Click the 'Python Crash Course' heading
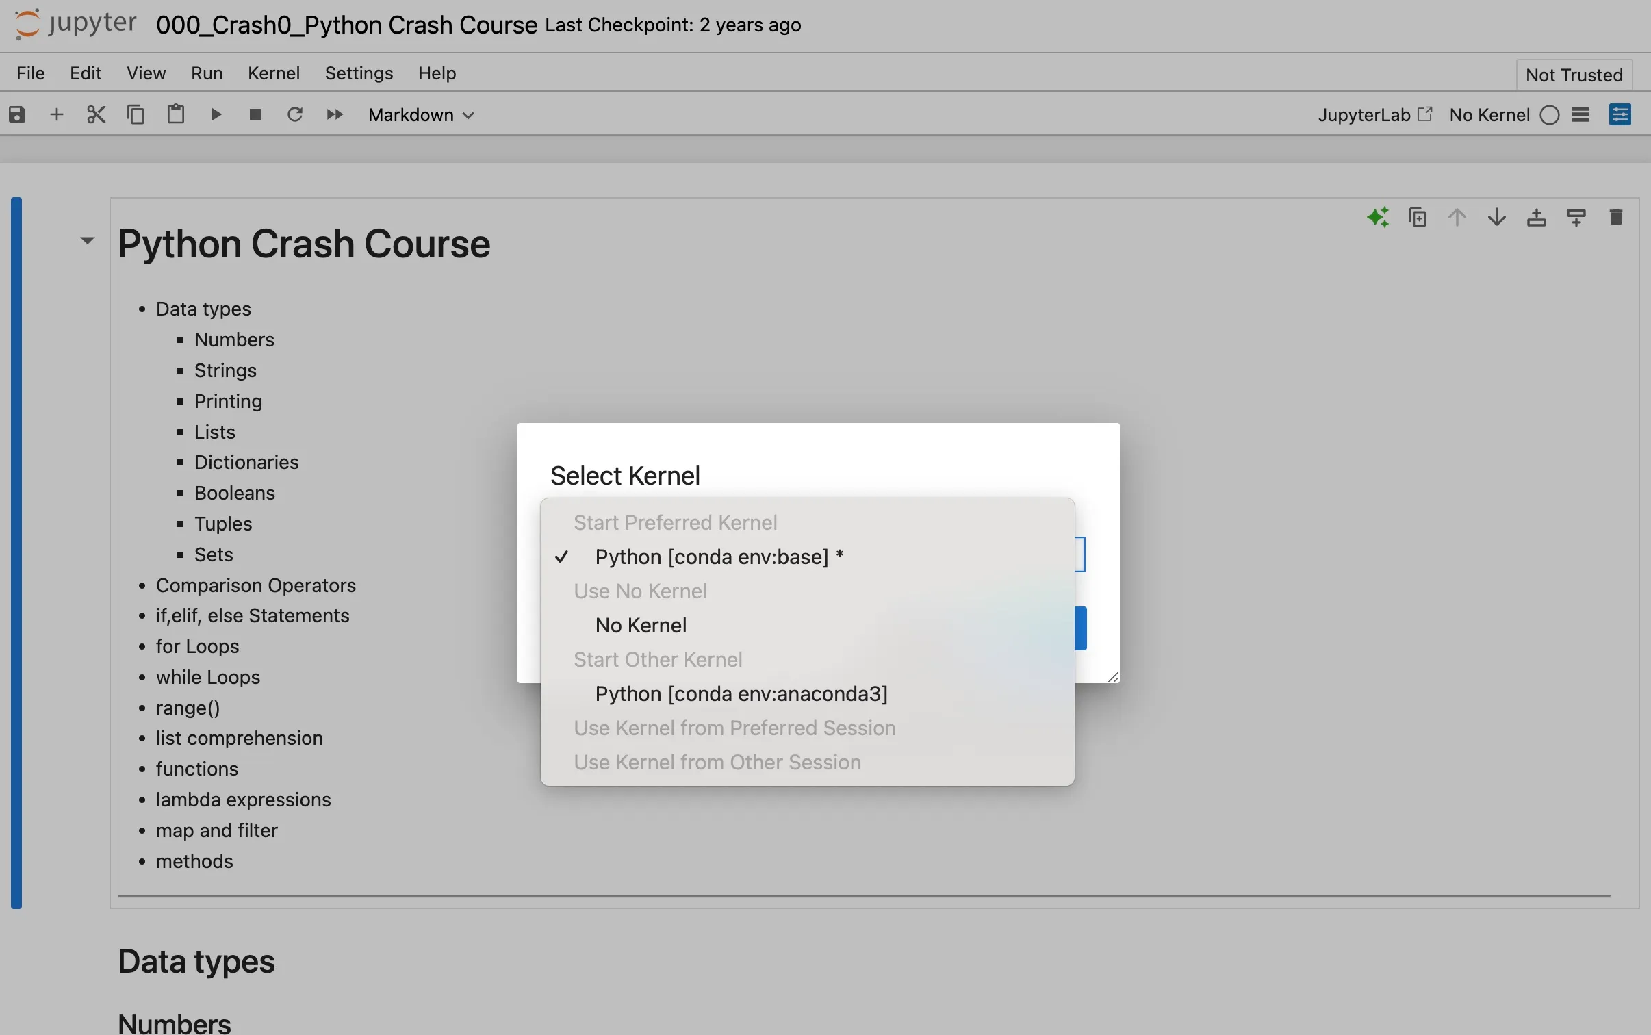 tap(304, 244)
